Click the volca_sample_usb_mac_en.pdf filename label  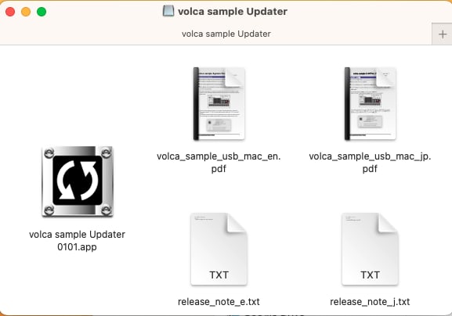pyautogui.click(x=219, y=163)
